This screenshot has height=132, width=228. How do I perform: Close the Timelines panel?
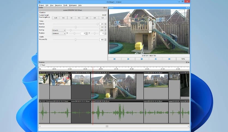click(189, 62)
